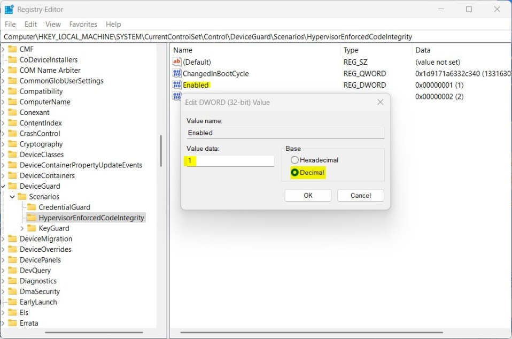This screenshot has width=512, height=339.
Task: Select the Els key label
Action: tap(24, 312)
